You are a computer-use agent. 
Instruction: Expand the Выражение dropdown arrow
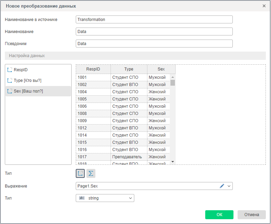pyautogui.click(x=229, y=186)
